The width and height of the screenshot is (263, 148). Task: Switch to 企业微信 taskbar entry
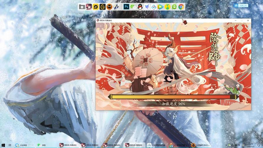pos(24,145)
